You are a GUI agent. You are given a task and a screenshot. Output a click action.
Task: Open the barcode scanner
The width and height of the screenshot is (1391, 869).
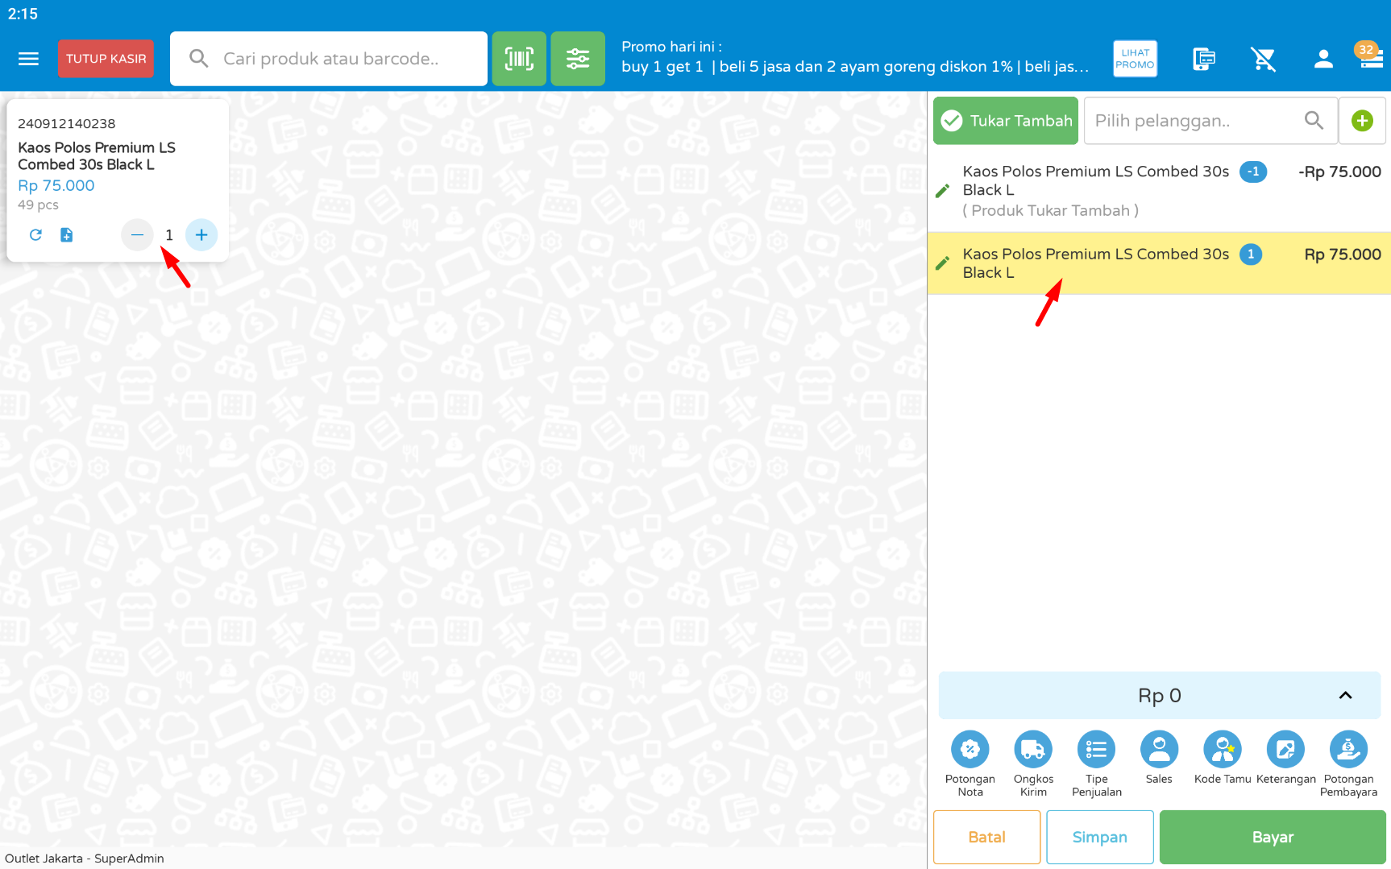(x=519, y=59)
